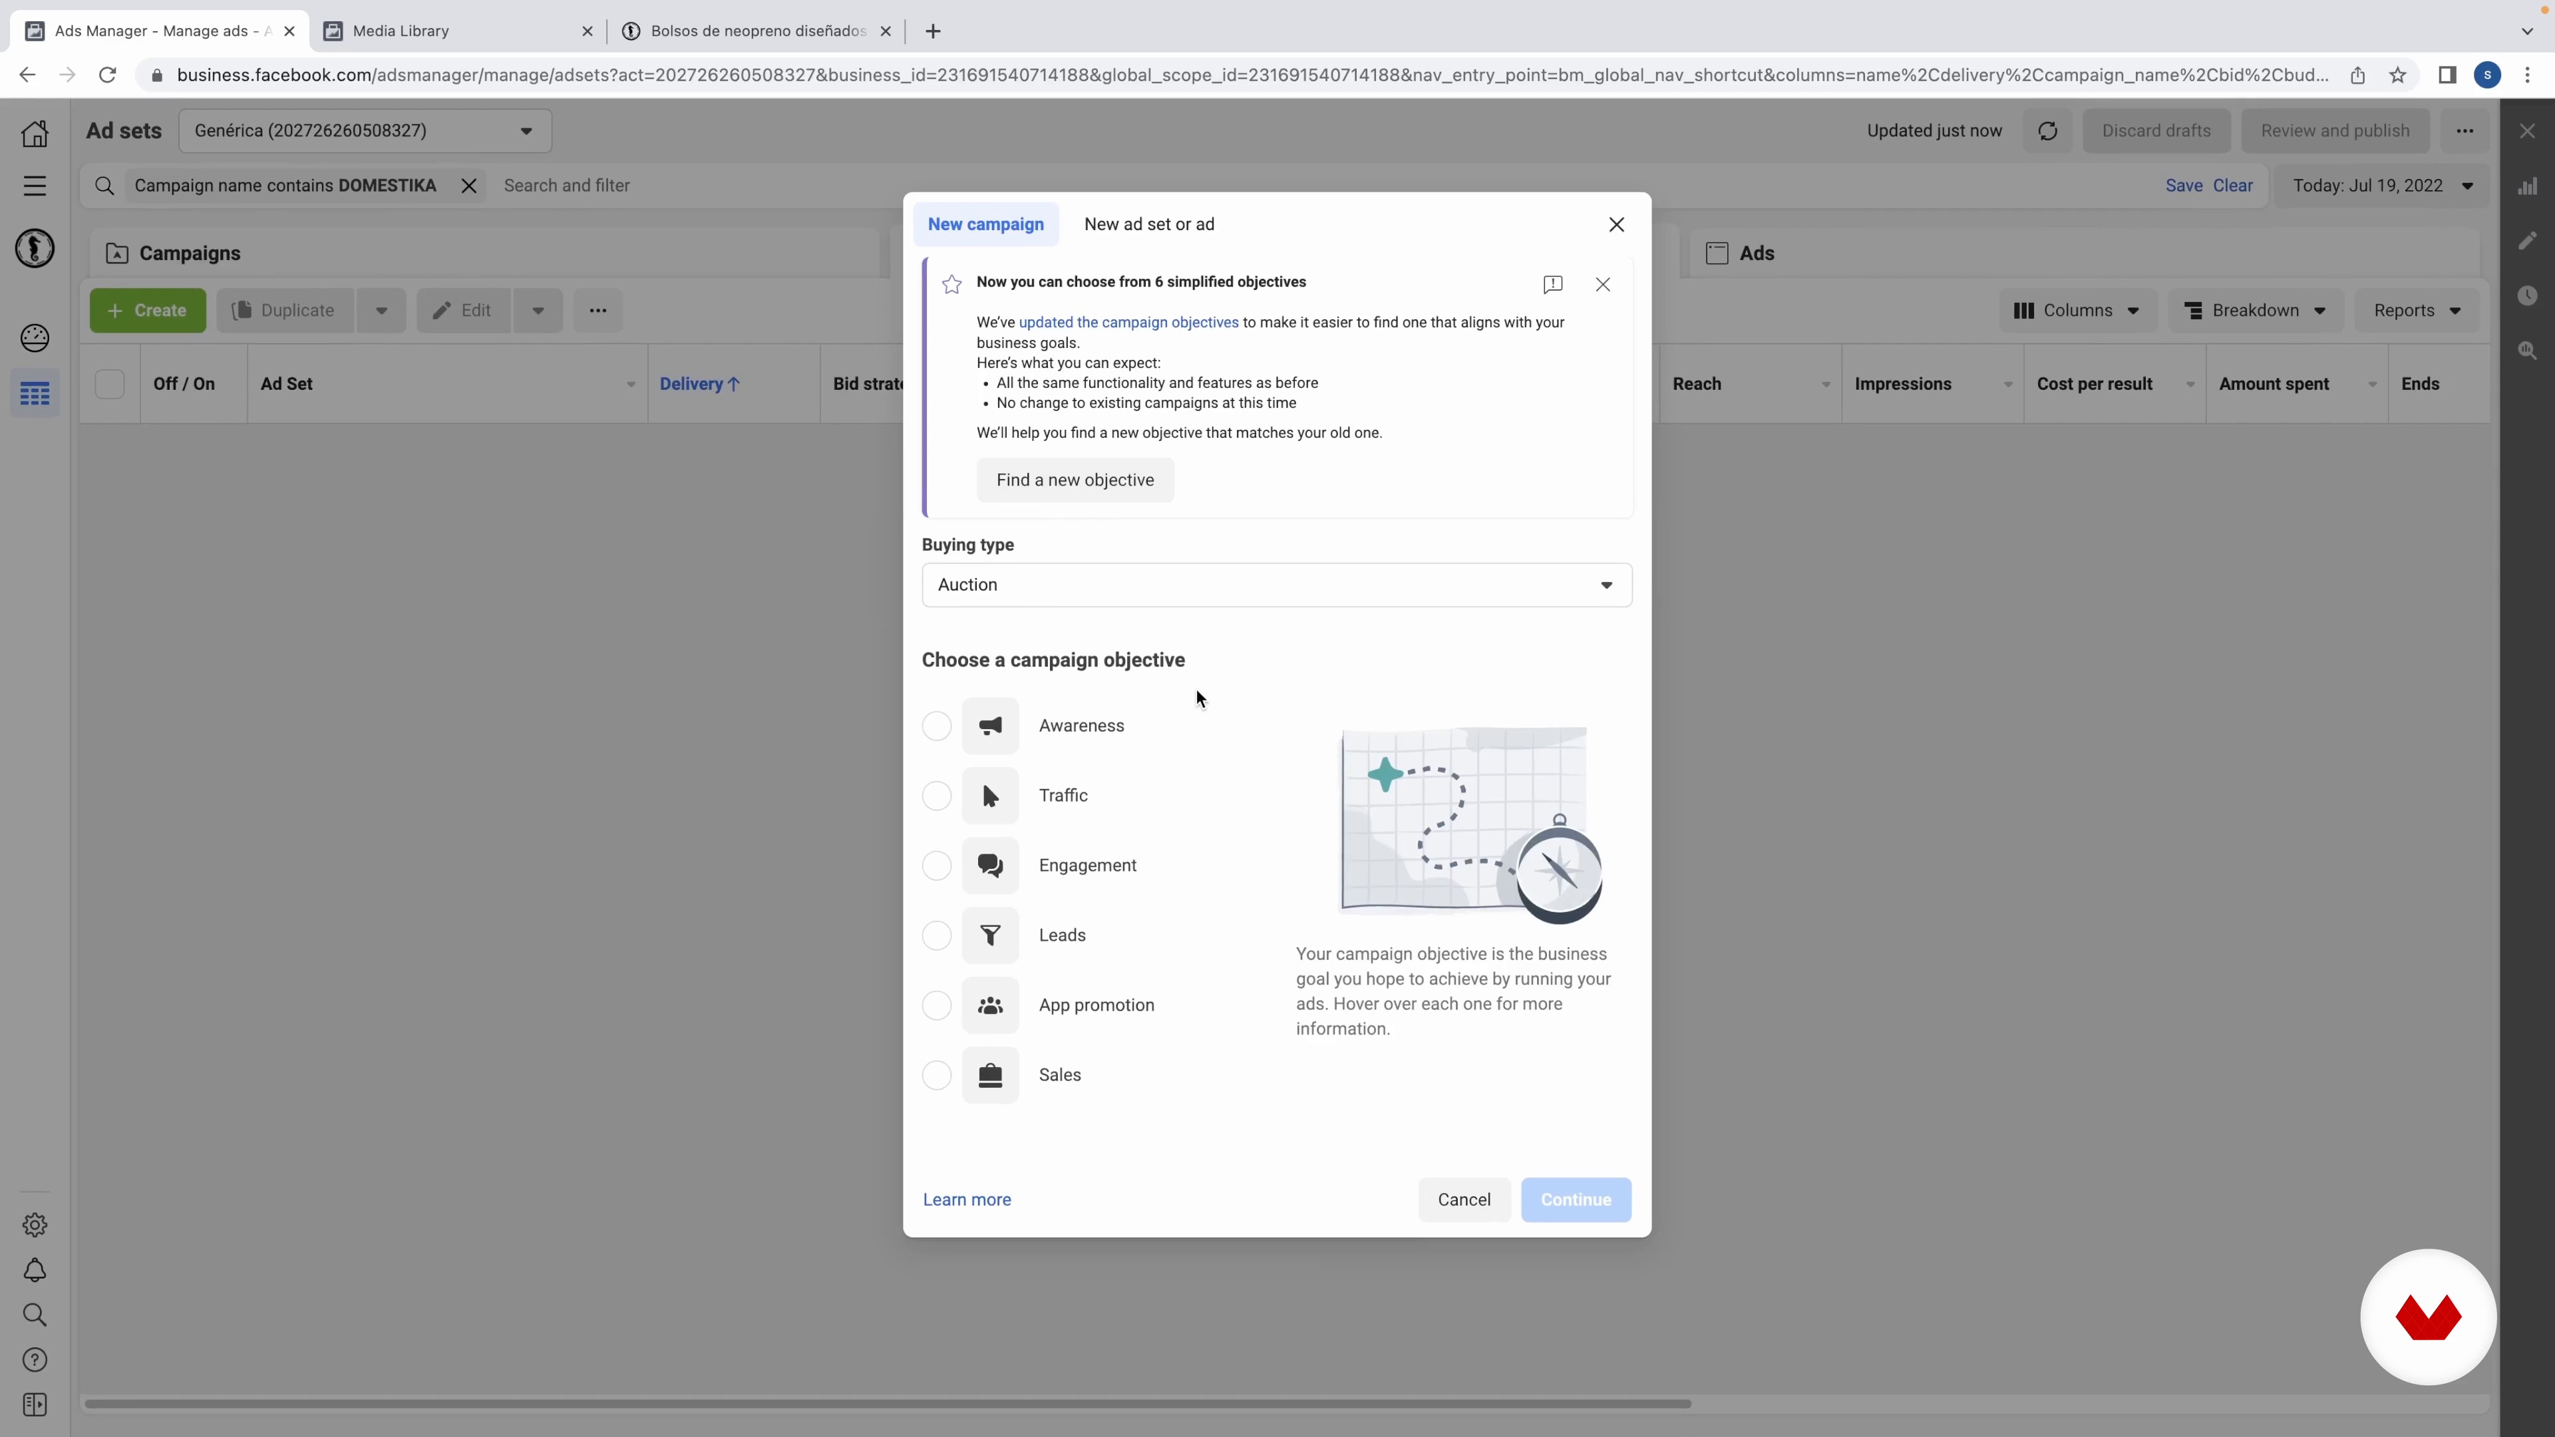Click the business account avatar icon
The width and height of the screenshot is (2555, 1437).
(x=35, y=248)
